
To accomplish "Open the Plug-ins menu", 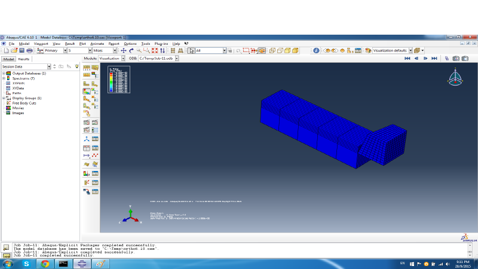I will click(x=161, y=44).
